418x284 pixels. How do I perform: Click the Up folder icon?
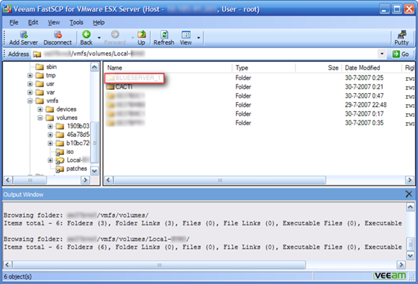(x=140, y=37)
